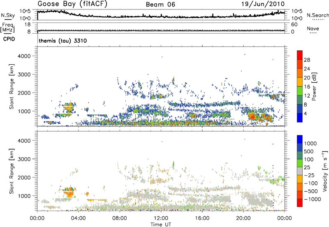Click the '28' label on Power color bar

point(307,60)
